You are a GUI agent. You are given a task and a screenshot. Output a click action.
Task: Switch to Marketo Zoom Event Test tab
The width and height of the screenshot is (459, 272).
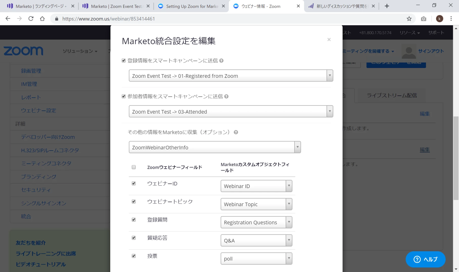pos(116,6)
